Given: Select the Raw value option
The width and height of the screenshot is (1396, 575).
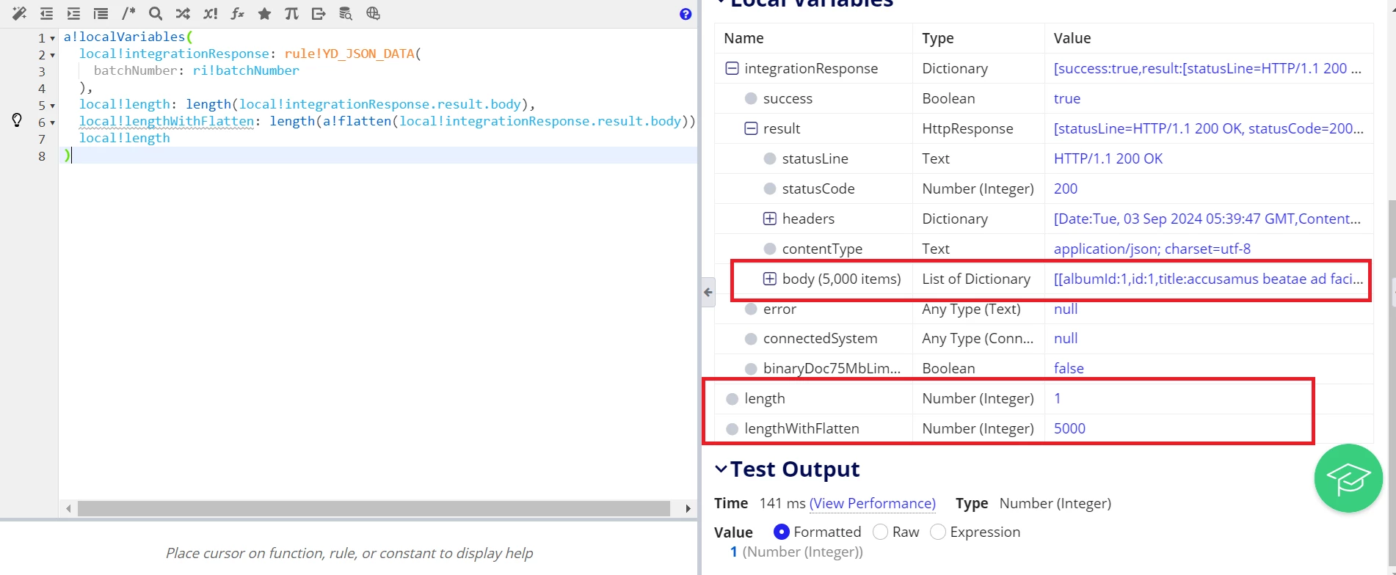Looking at the screenshot, I should pyautogui.click(x=881, y=532).
